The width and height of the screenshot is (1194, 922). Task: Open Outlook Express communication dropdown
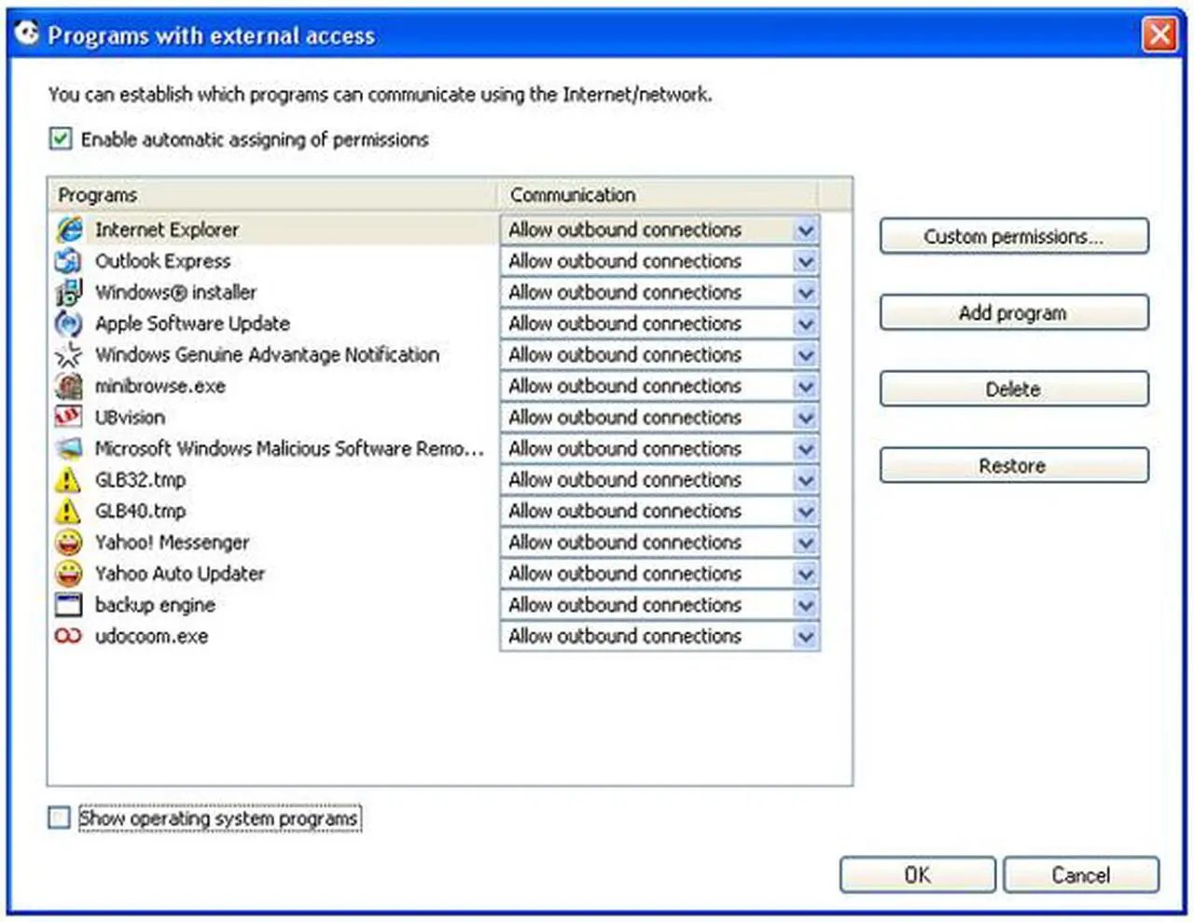(806, 261)
